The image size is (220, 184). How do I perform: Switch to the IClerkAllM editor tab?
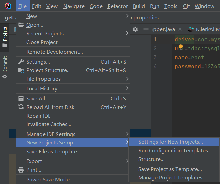click(x=207, y=29)
